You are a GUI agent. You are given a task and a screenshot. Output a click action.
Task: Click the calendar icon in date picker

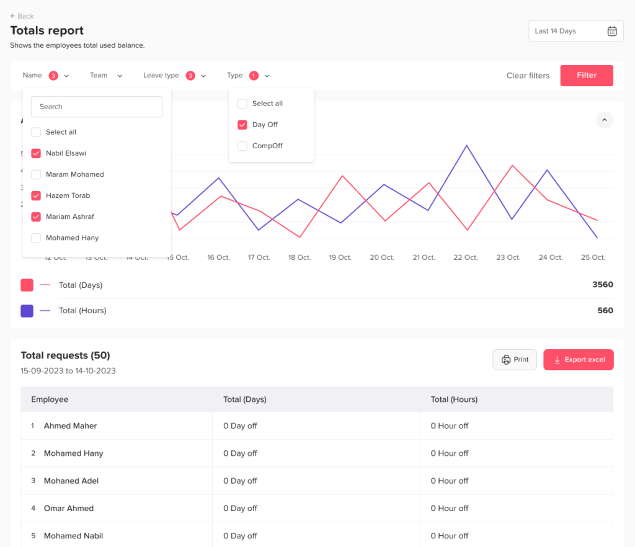pyautogui.click(x=611, y=31)
